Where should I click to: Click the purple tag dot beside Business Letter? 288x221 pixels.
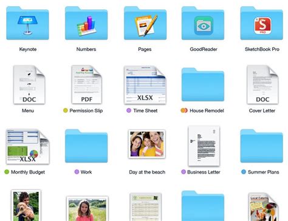(x=183, y=172)
